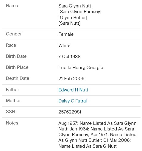The height and width of the screenshot is (151, 142).
Task: Open the Edward H Nutt father link
Action: [73, 90]
